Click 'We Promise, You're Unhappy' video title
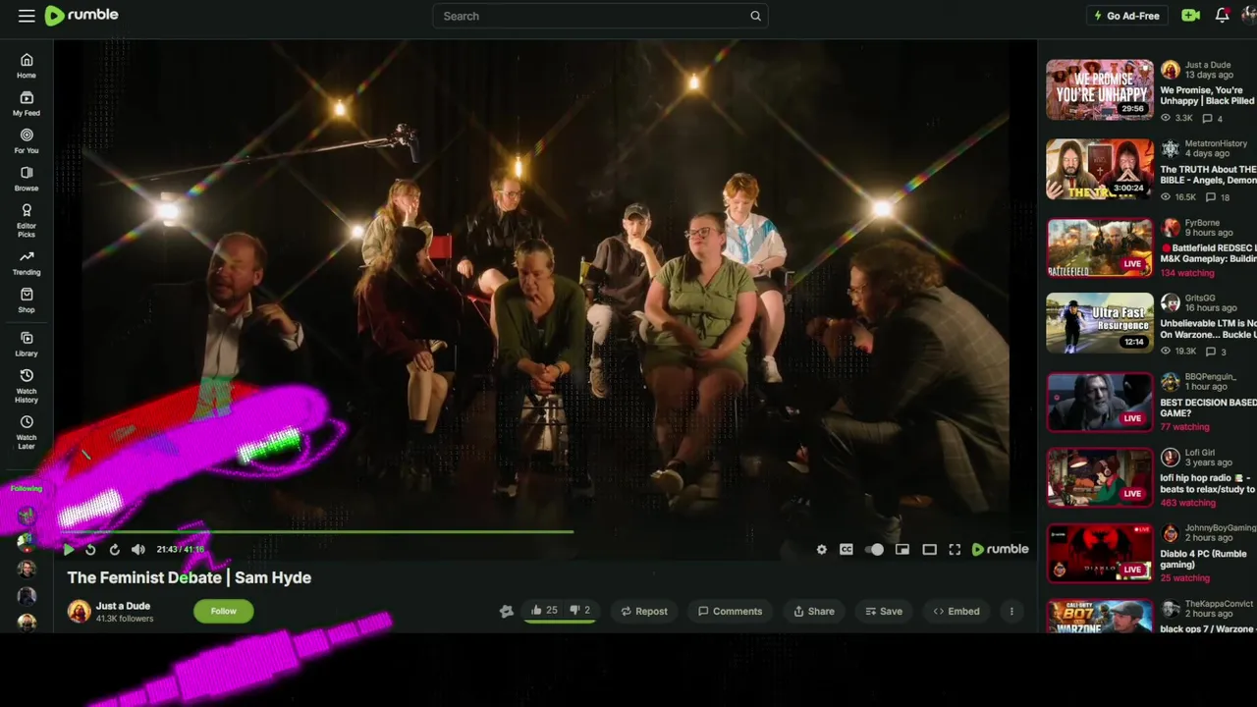This screenshot has height=707, width=1257. tap(1207, 95)
